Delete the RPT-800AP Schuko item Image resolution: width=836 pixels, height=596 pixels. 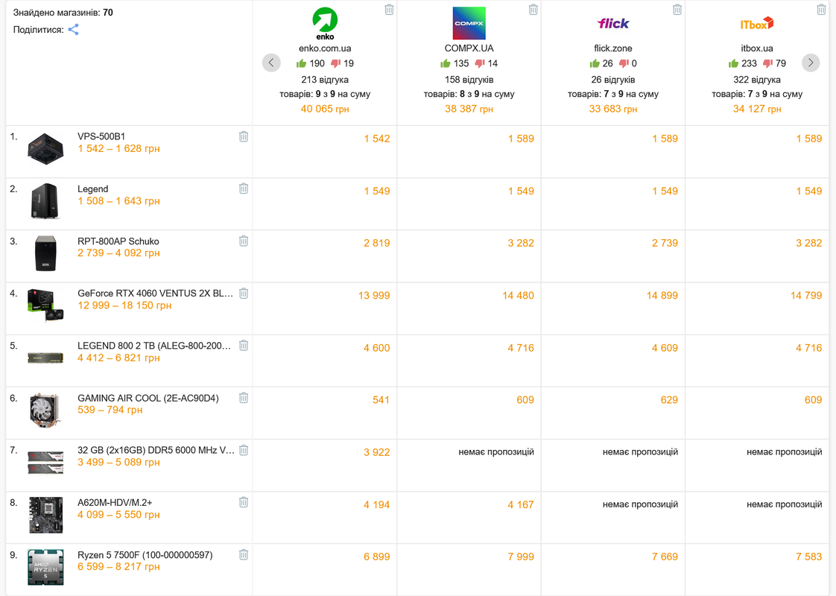coord(244,241)
